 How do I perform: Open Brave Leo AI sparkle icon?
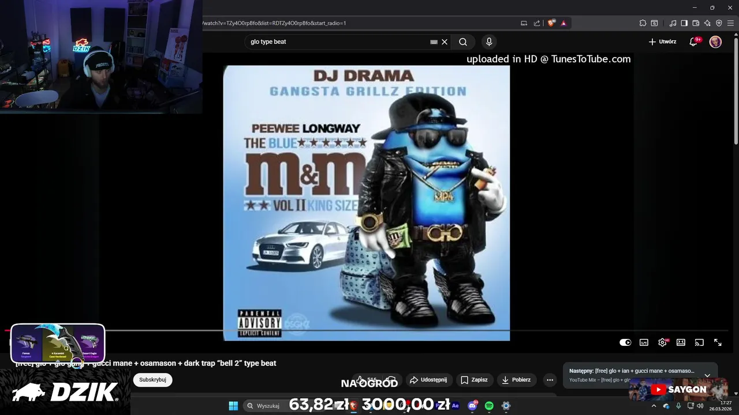(707, 23)
